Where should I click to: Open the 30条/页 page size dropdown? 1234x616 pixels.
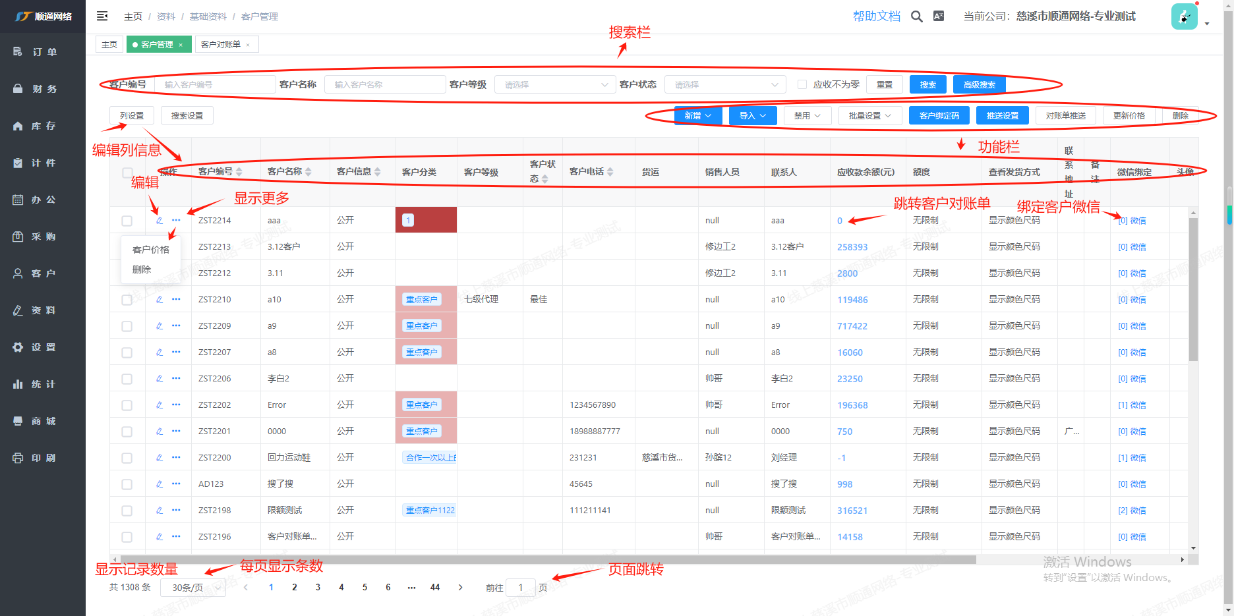pos(193,587)
